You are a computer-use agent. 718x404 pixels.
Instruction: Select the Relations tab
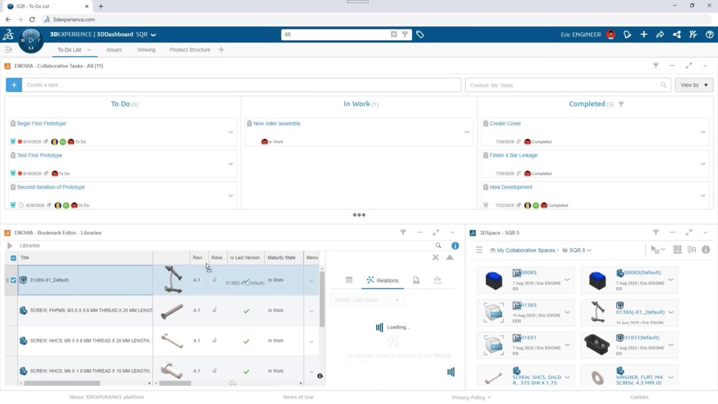[x=382, y=280]
